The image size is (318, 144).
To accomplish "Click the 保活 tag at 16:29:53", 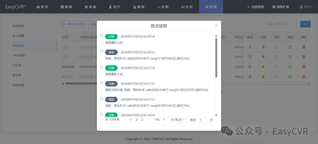I will tap(111, 52).
